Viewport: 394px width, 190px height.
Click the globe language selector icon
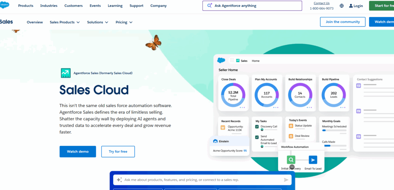(x=342, y=6)
